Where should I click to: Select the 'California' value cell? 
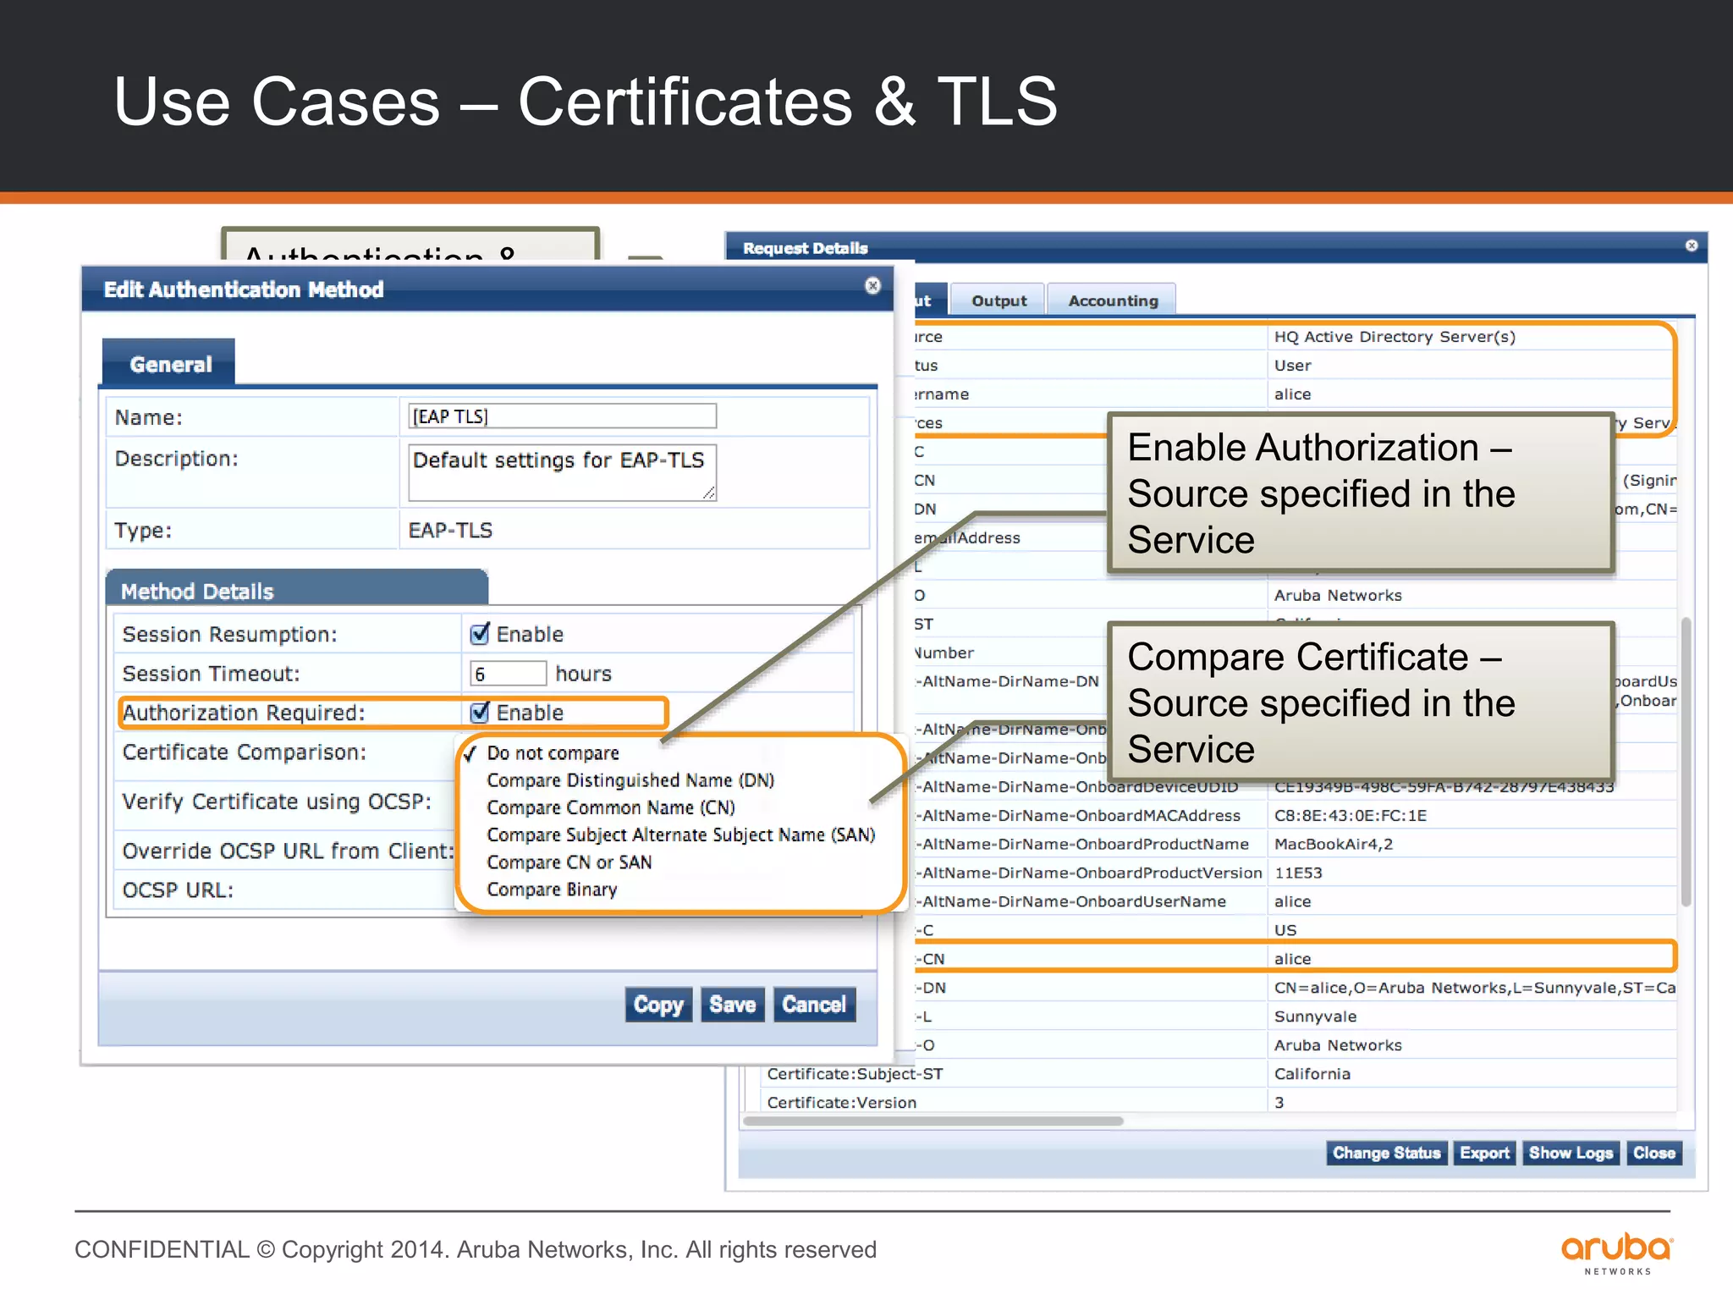(1312, 1074)
